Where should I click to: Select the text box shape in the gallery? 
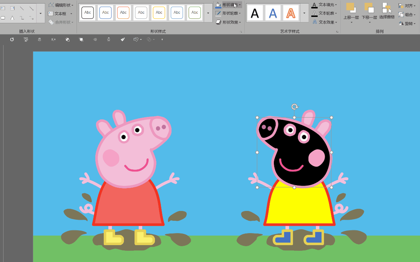(3, 8)
